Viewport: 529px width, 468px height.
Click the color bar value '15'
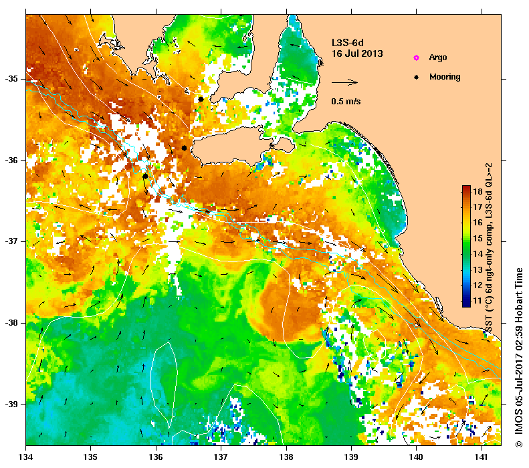pyautogui.click(x=478, y=239)
